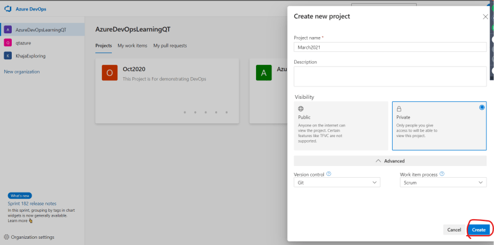Open the Version control Git dropdown
This screenshot has width=494, height=245.
pyautogui.click(x=337, y=183)
